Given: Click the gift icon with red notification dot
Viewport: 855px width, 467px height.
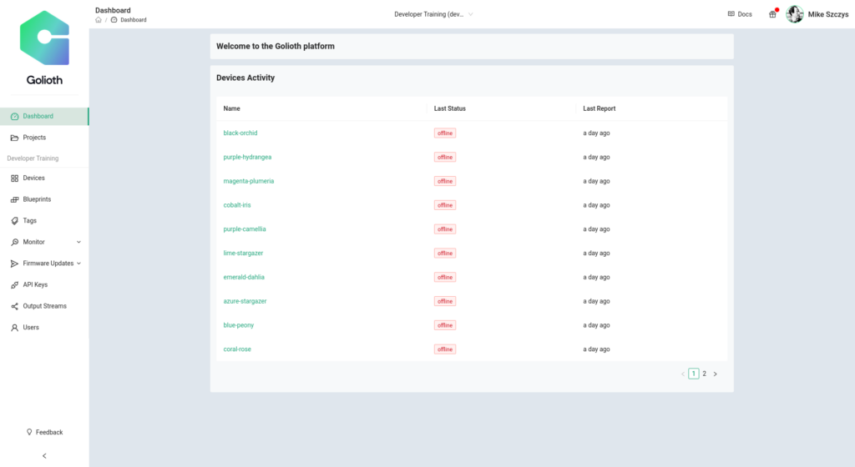Looking at the screenshot, I should pyautogui.click(x=772, y=14).
